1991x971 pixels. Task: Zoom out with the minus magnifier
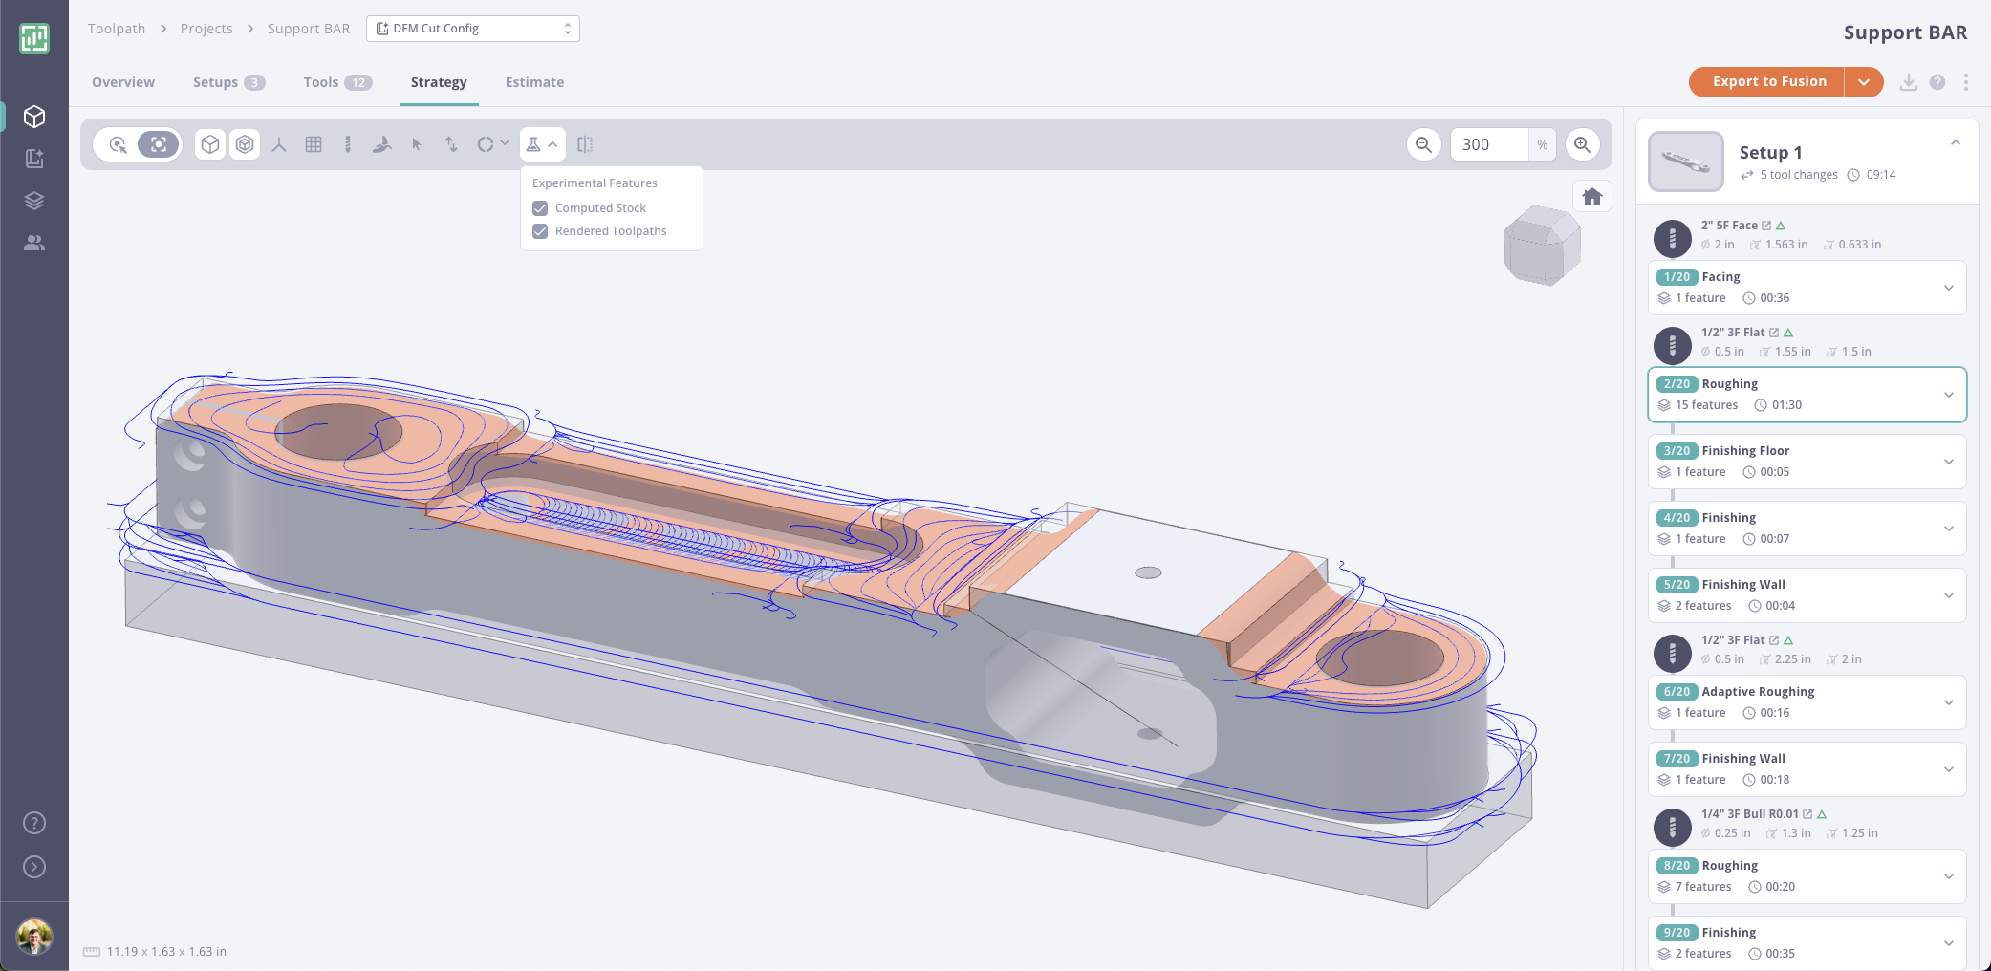click(x=1423, y=144)
